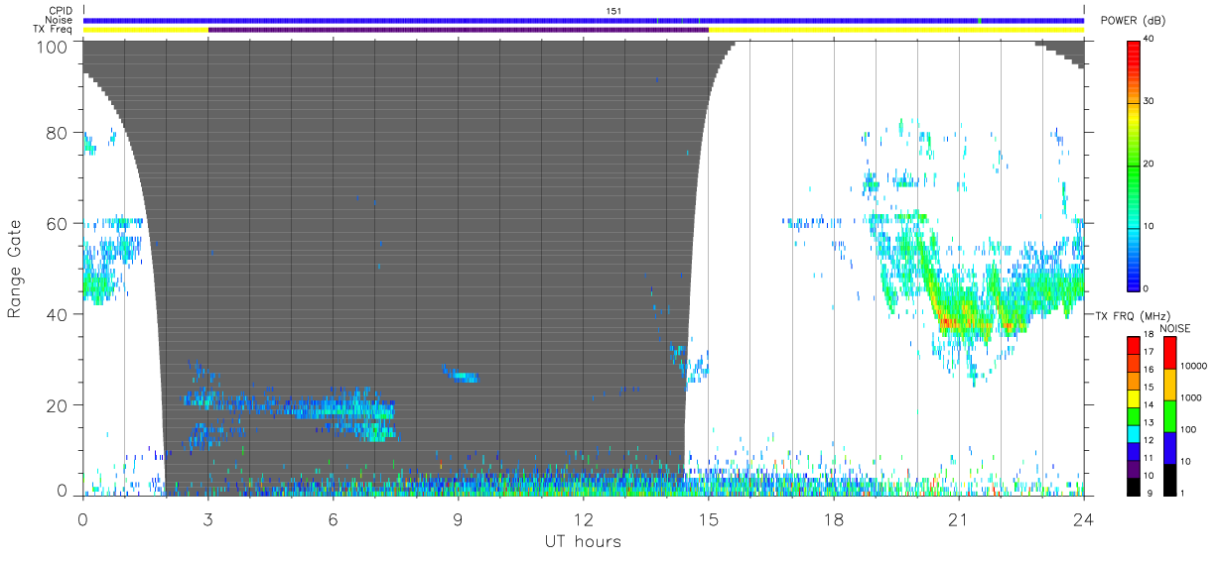Click the 'TX Freq' row label
The image size is (1219, 562).
click(x=54, y=30)
